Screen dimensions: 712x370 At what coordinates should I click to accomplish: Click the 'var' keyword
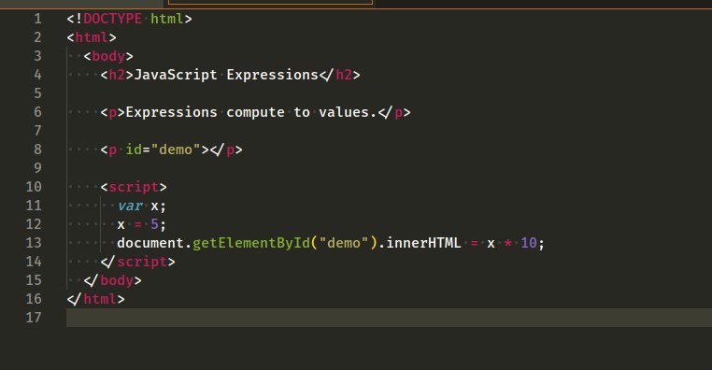click(130, 206)
